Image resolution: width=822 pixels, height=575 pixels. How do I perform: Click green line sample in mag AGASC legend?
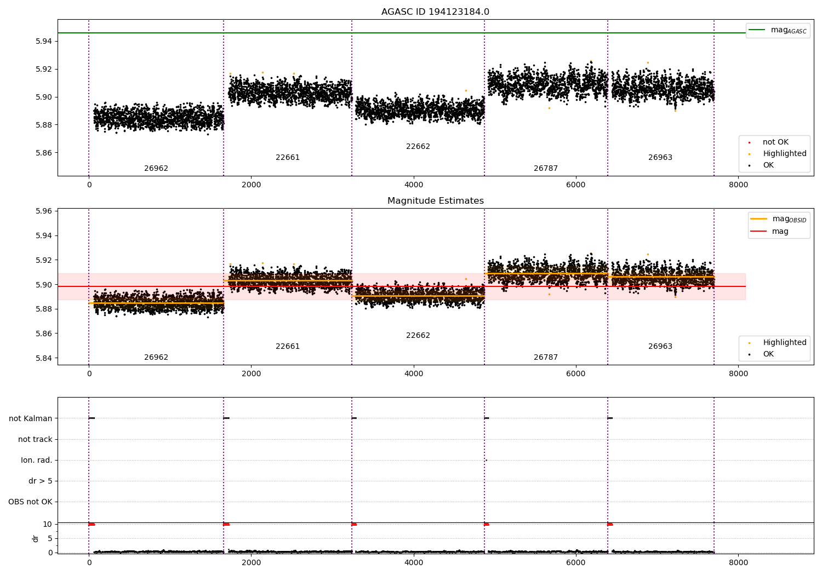point(757,30)
